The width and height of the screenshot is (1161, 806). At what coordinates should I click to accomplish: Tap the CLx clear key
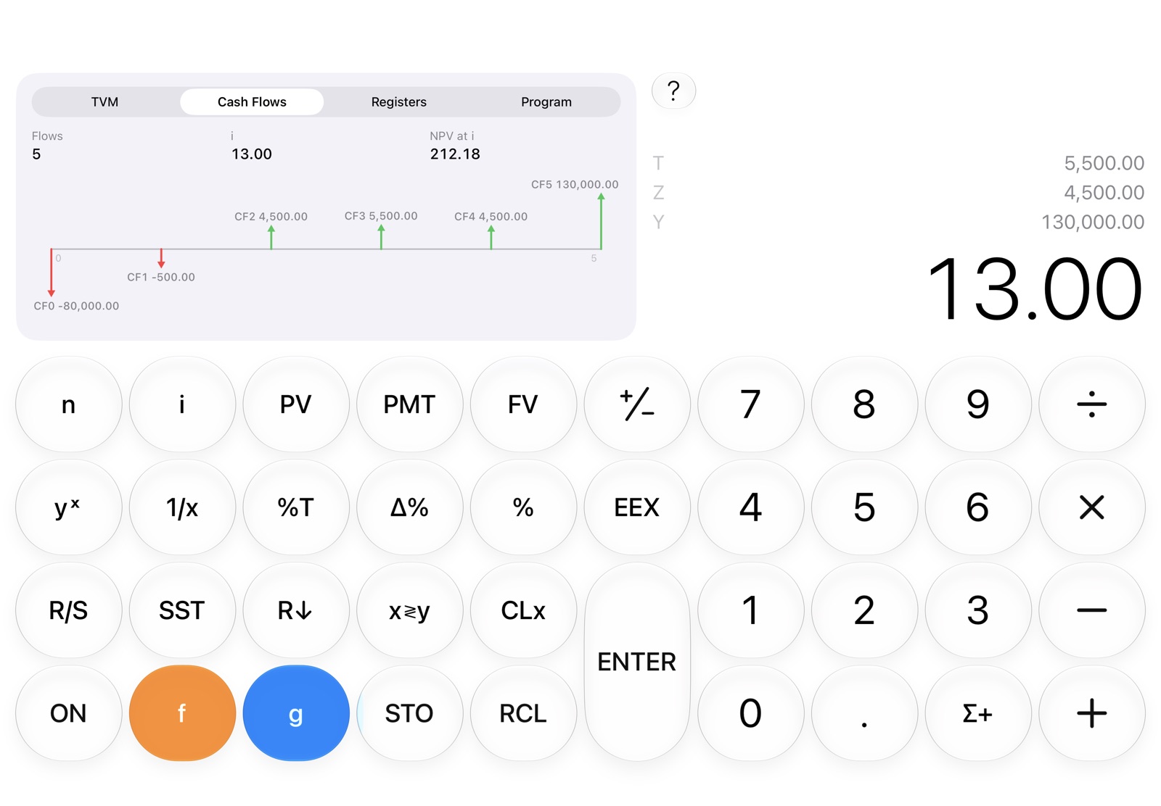[523, 610]
